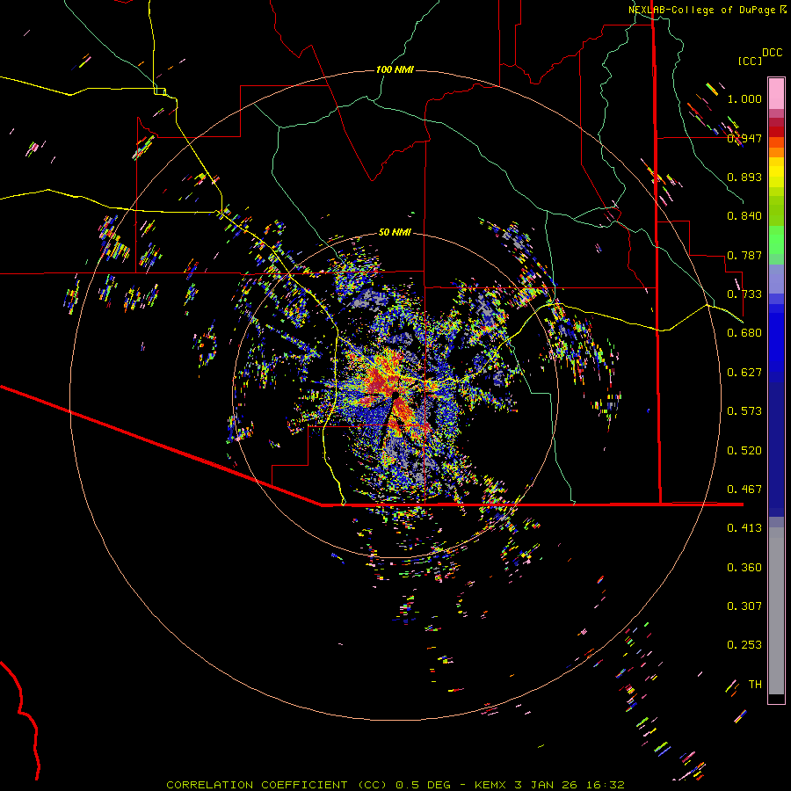
Task: Click the [CC] legend unit label
Action: point(750,61)
